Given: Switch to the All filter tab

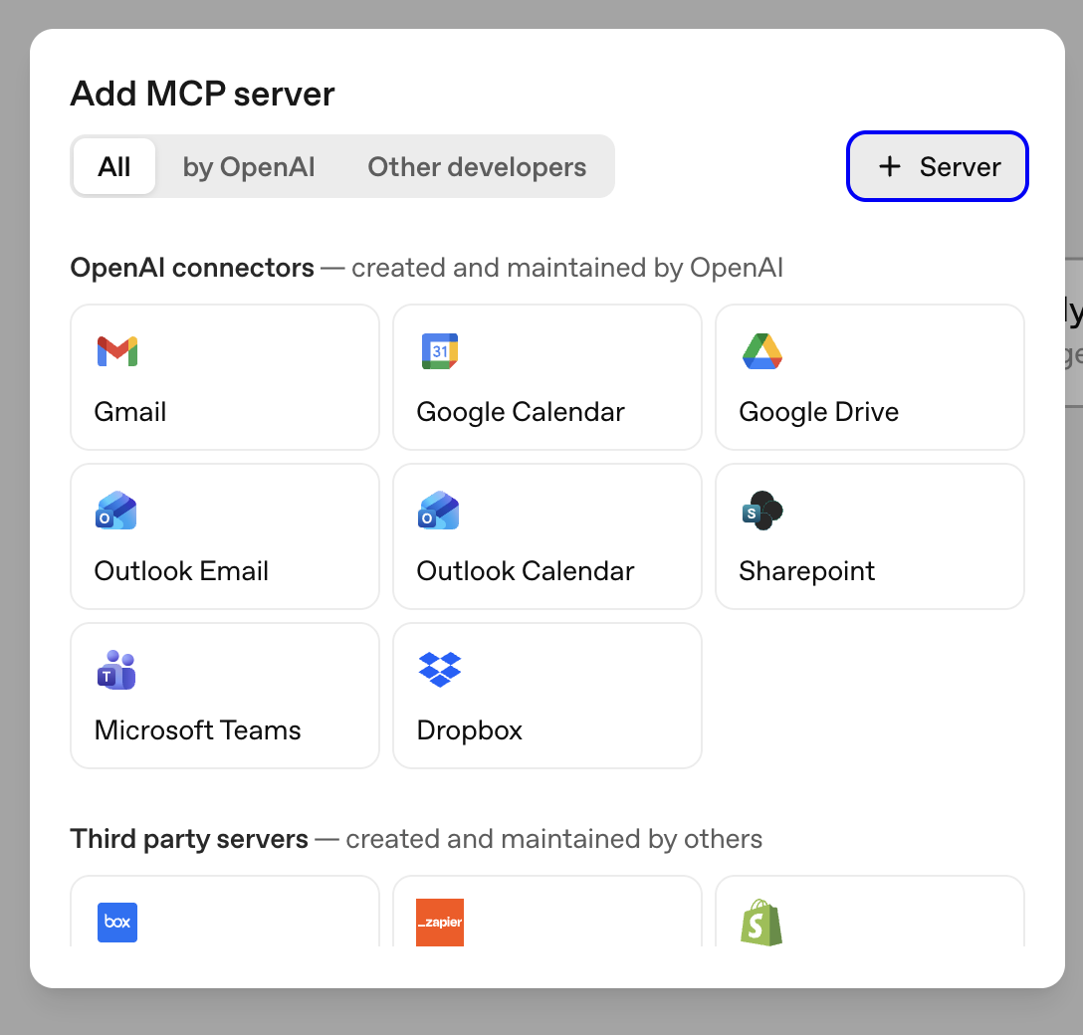Looking at the screenshot, I should click(113, 166).
